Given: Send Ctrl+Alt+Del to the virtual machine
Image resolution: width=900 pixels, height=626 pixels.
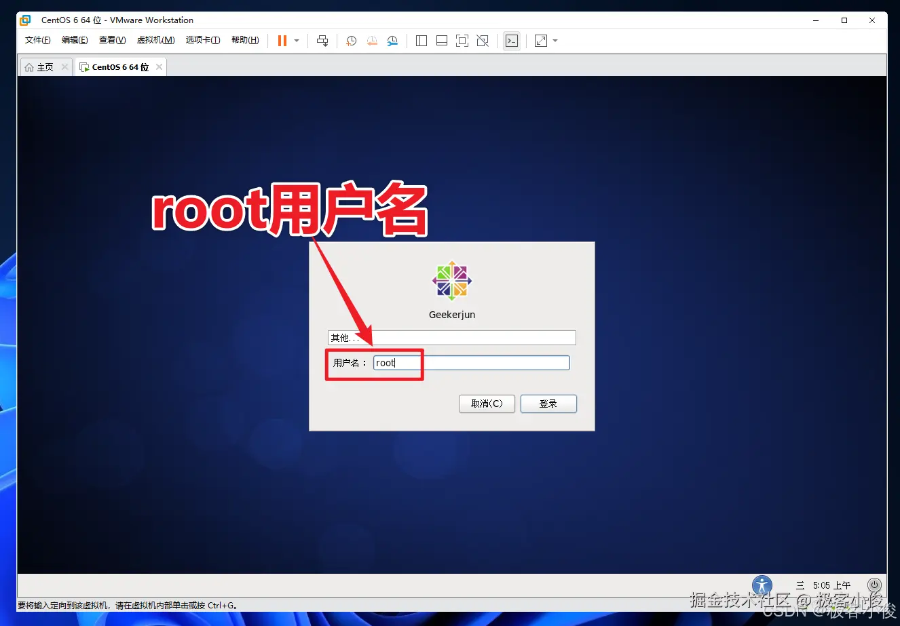Looking at the screenshot, I should click(322, 41).
